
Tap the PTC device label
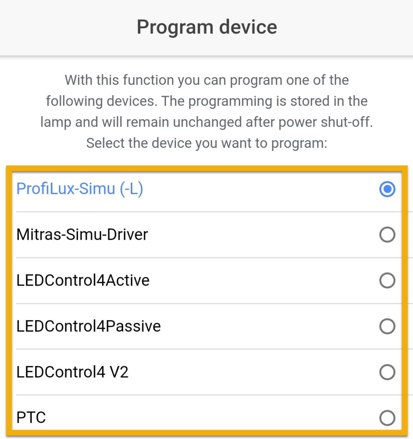(31, 418)
